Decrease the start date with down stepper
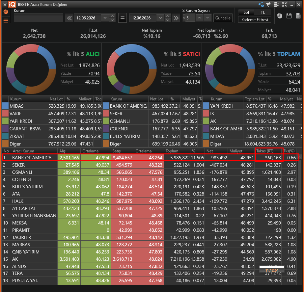Image resolution: width=304 pixels, height=292 pixels. click(x=112, y=20)
